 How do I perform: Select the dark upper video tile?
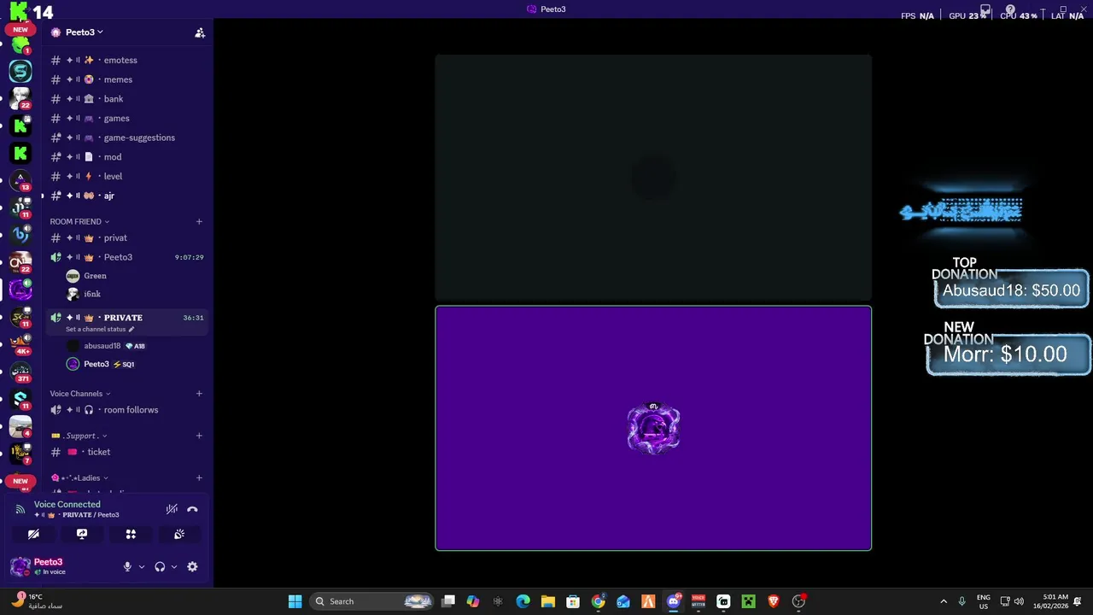click(653, 178)
